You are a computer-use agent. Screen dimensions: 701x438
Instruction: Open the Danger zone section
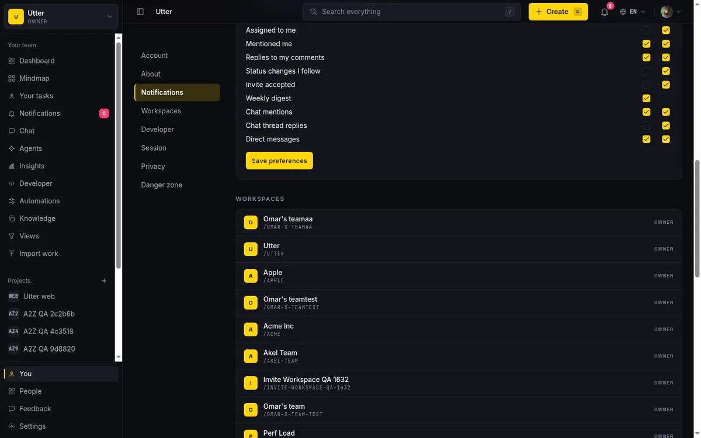click(177, 185)
